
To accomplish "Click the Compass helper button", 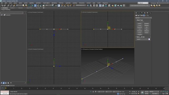I will (x=140, y=35).
